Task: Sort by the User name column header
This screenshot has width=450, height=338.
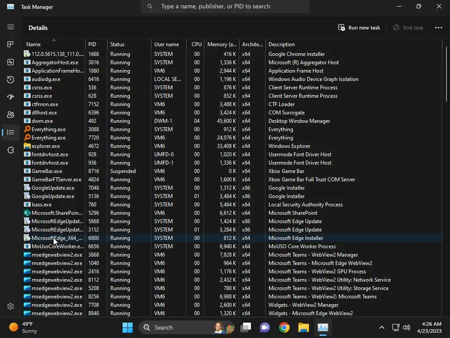Action: point(169,44)
